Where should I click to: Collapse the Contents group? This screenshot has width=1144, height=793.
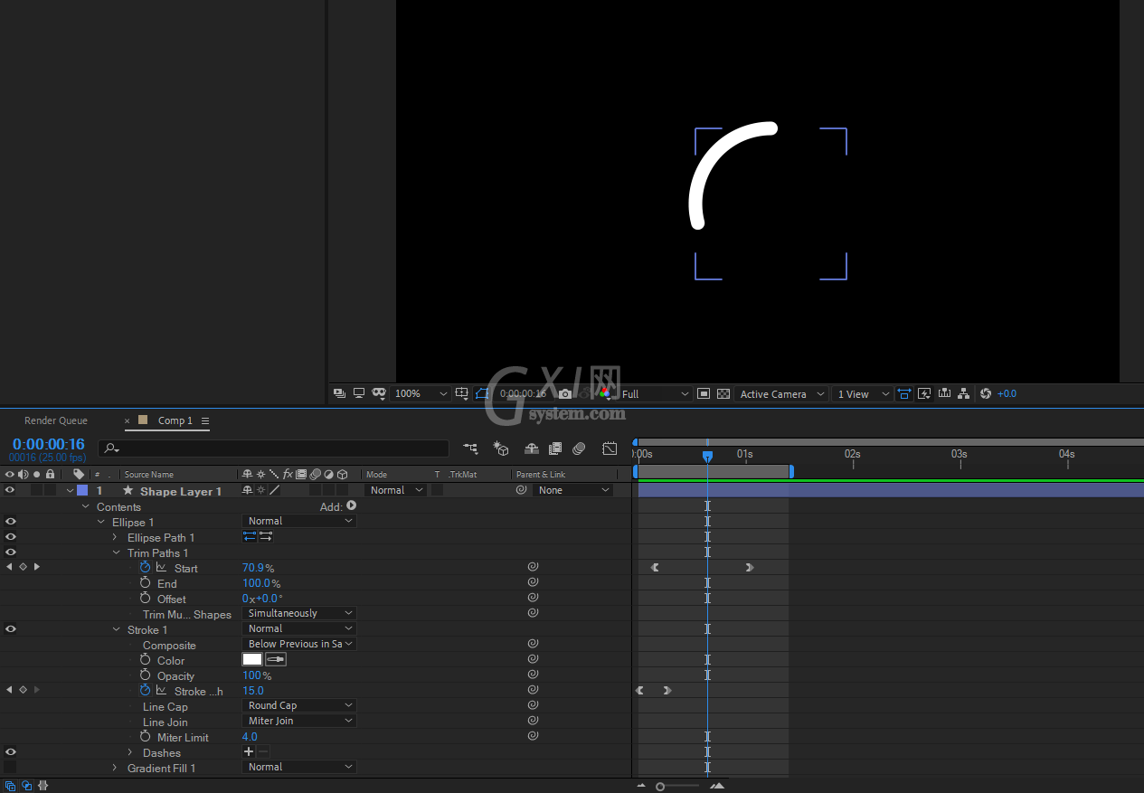[86, 507]
